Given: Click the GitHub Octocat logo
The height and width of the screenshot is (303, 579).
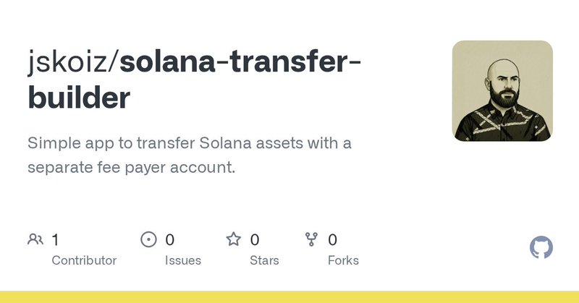Looking at the screenshot, I should coord(541,248).
